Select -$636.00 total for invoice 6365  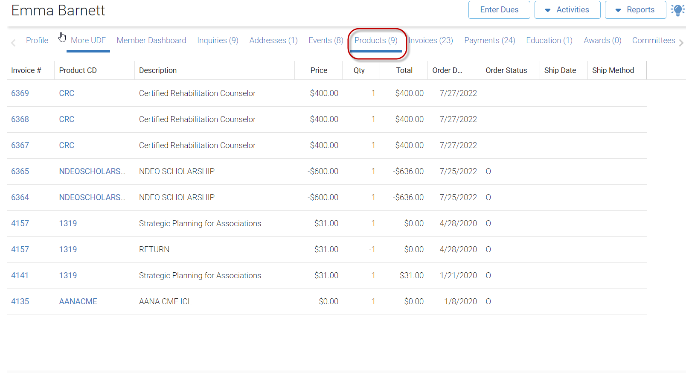(x=408, y=172)
